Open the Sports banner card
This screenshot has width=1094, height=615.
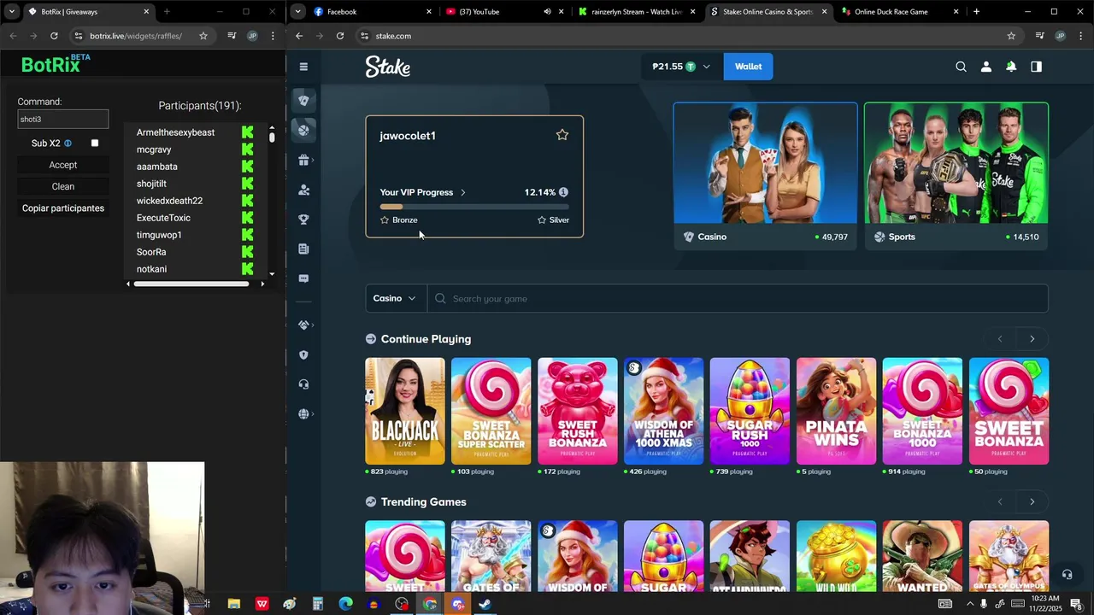(956, 176)
